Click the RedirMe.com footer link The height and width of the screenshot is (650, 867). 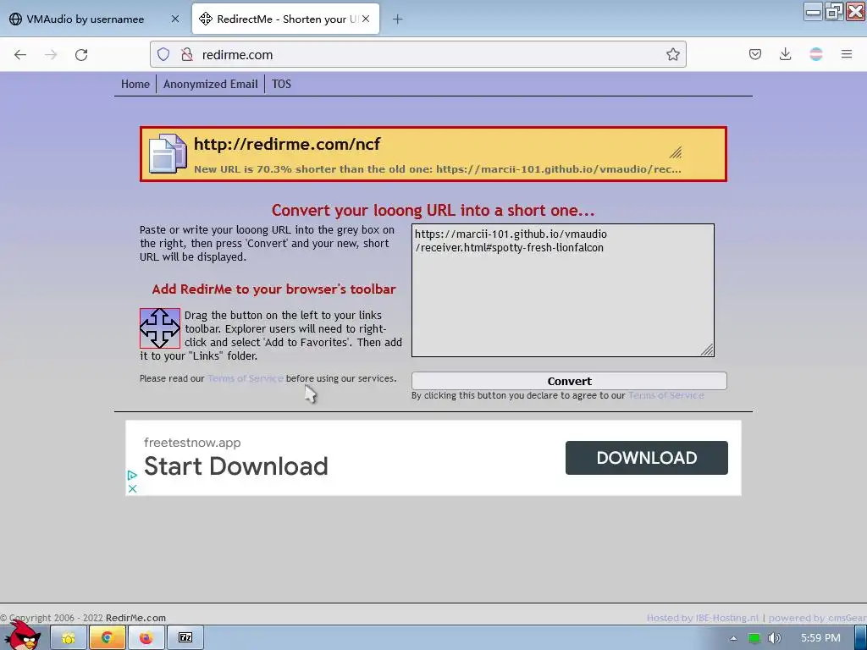pyautogui.click(x=135, y=618)
